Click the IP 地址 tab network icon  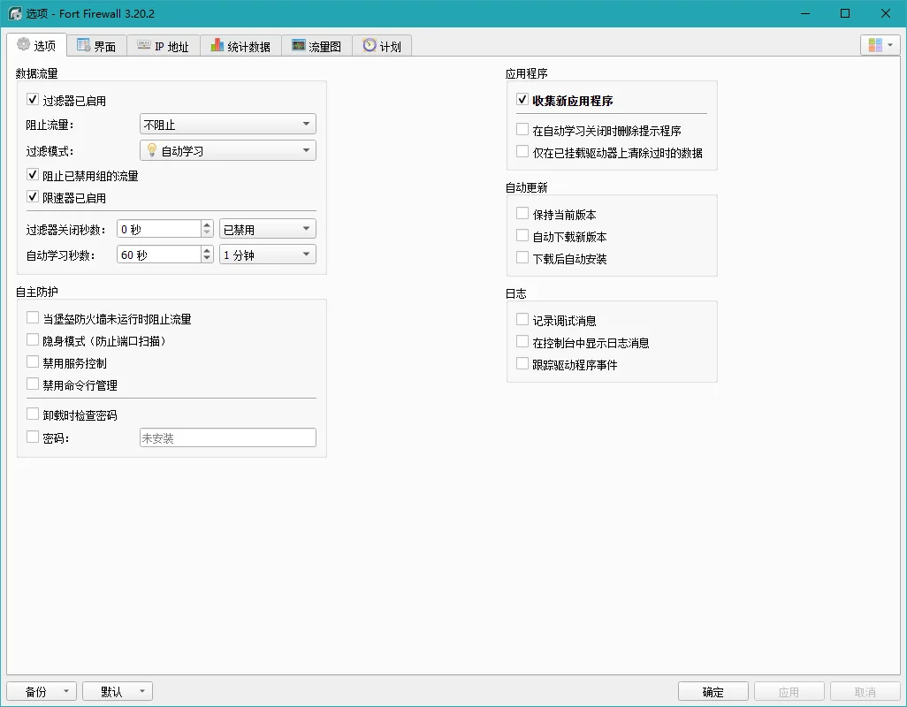click(x=143, y=45)
